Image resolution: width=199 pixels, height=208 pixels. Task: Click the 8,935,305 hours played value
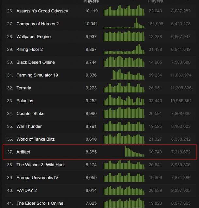181,165
